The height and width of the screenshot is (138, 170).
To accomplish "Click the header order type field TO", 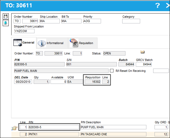I will pyautogui.click(x=17, y=21).
